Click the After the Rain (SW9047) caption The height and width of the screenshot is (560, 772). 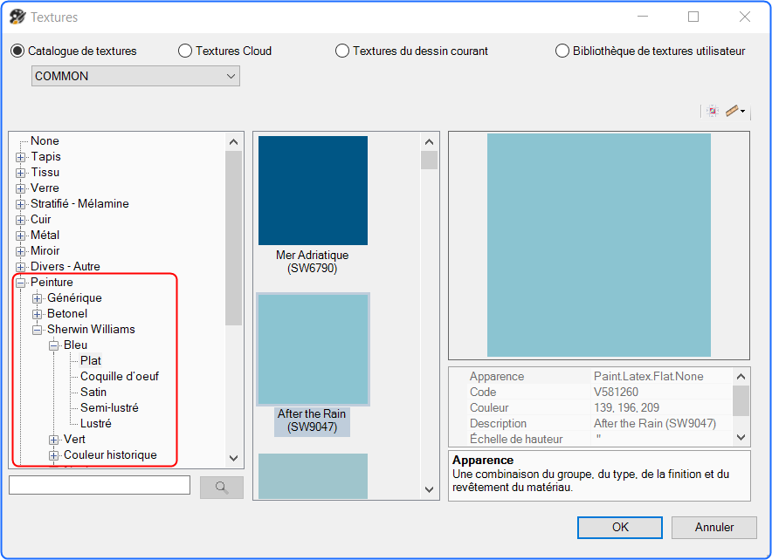(x=312, y=420)
